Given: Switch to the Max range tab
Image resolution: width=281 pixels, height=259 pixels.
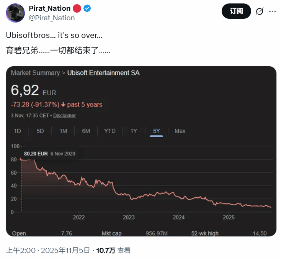Looking at the screenshot, I should (x=180, y=131).
